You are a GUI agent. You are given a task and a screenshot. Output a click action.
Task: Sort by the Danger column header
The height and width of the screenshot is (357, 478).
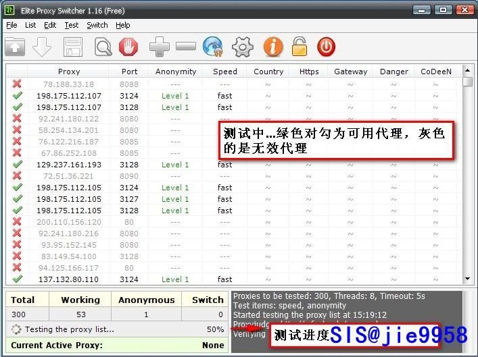click(394, 72)
